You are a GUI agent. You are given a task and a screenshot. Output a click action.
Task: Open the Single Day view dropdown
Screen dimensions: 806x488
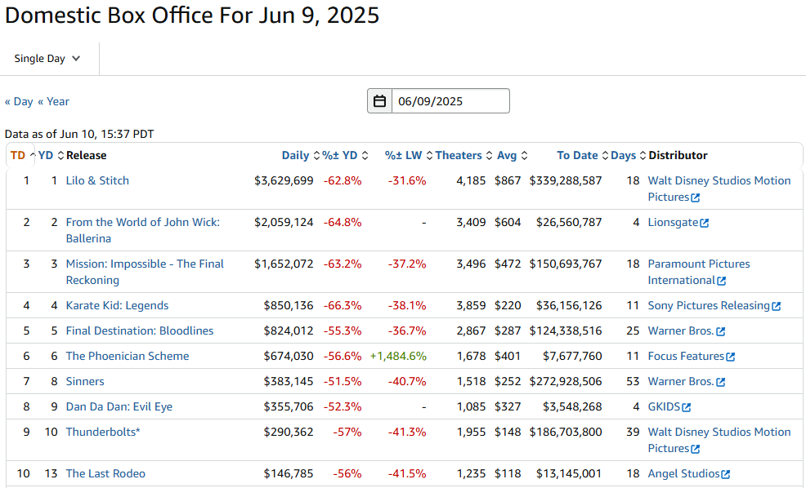click(x=47, y=59)
